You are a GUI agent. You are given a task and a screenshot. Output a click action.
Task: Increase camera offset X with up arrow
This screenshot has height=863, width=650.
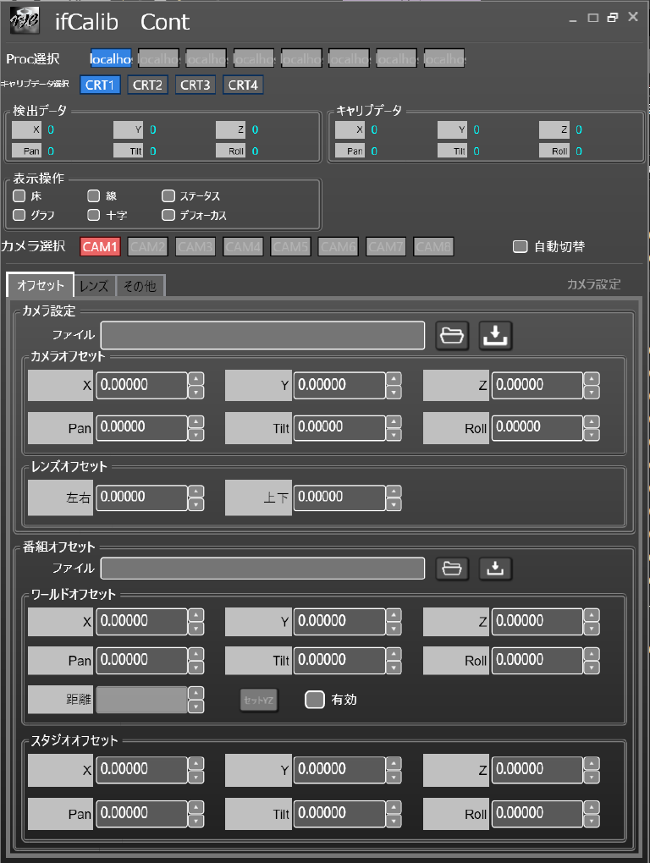[x=196, y=378]
